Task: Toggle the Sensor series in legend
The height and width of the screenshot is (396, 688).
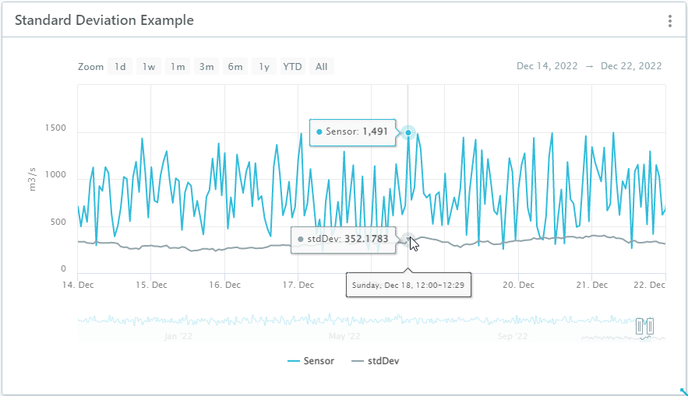Action: (x=312, y=361)
